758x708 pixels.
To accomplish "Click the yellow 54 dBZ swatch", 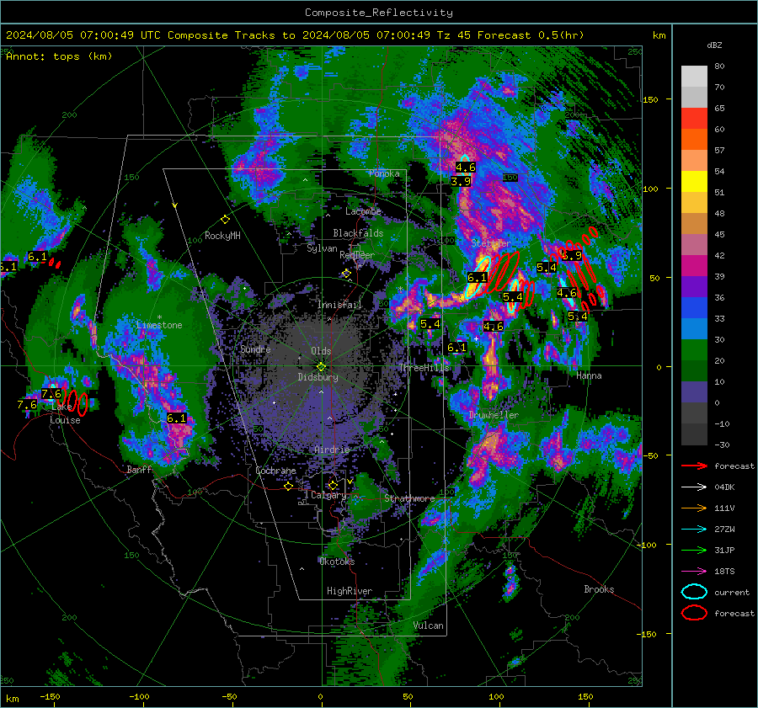I will pyautogui.click(x=694, y=181).
